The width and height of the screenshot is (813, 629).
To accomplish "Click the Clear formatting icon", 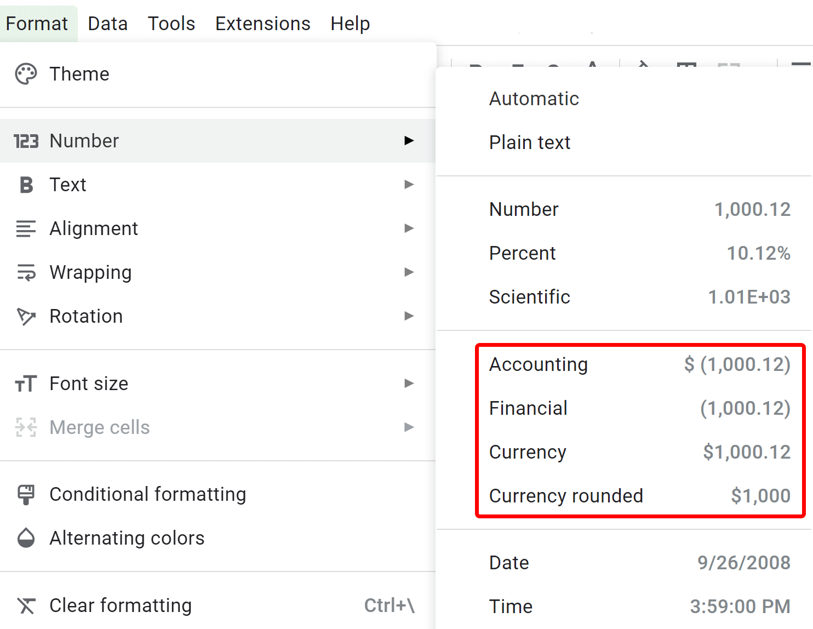I will click(26, 605).
